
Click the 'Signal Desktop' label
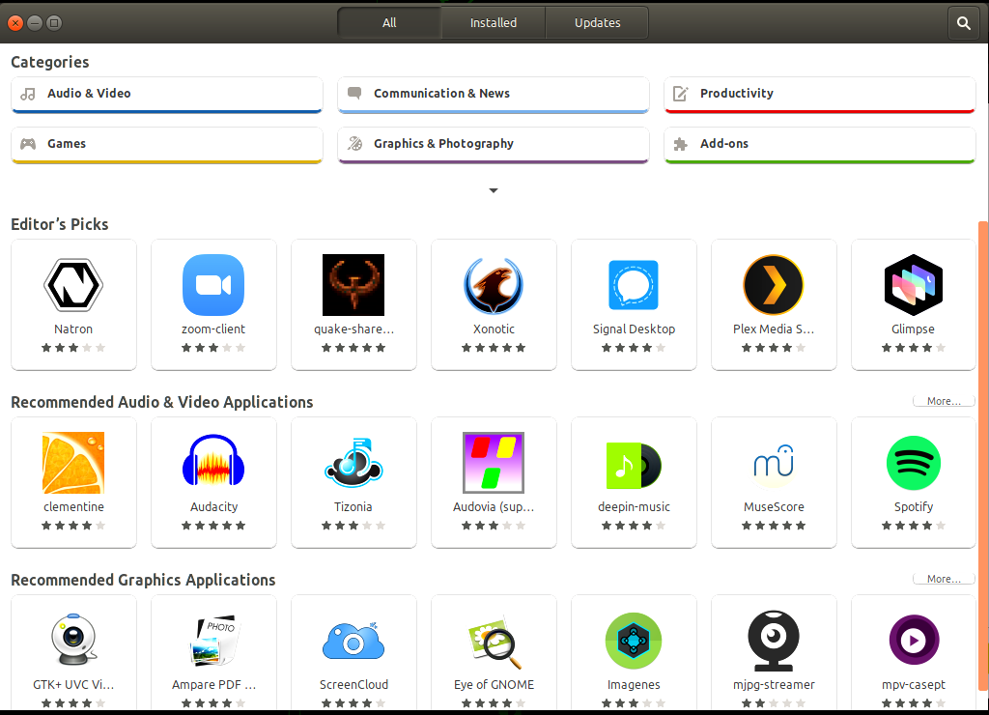(x=634, y=329)
